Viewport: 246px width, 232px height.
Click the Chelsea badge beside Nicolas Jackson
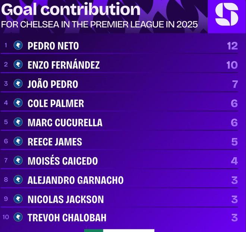click(x=18, y=199)
